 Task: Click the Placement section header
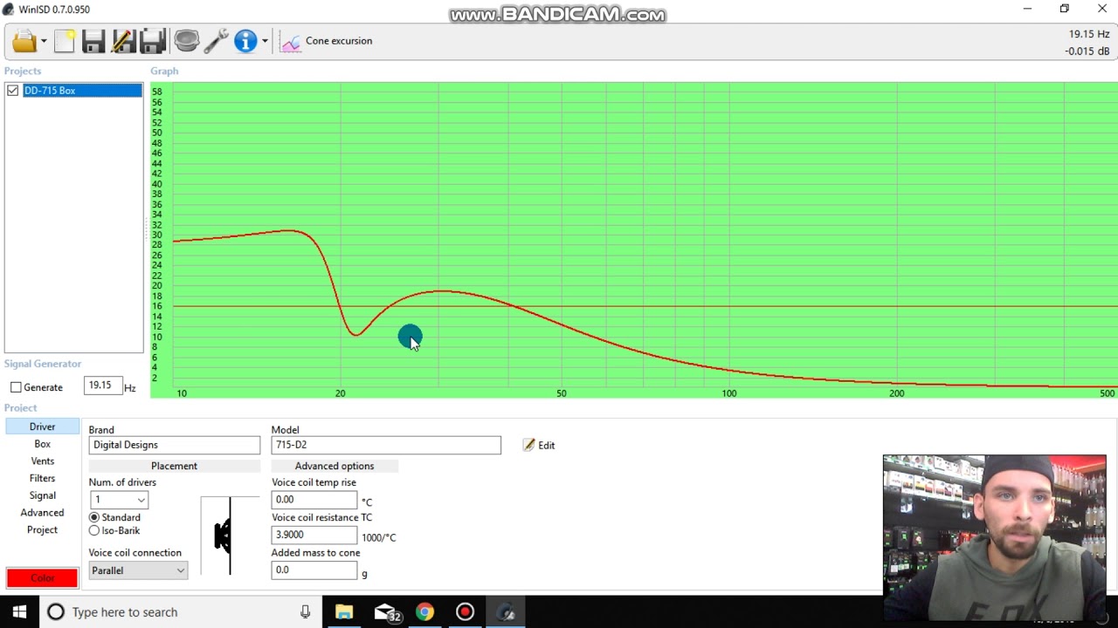coord(174,466)
